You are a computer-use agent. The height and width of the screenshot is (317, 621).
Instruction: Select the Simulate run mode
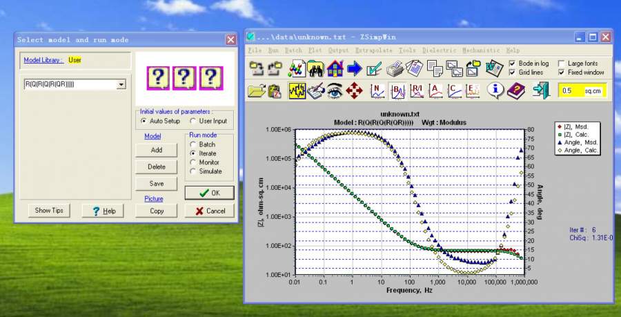(x=194, y=171)
